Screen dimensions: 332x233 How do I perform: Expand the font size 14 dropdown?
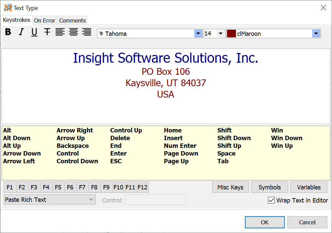220,34
